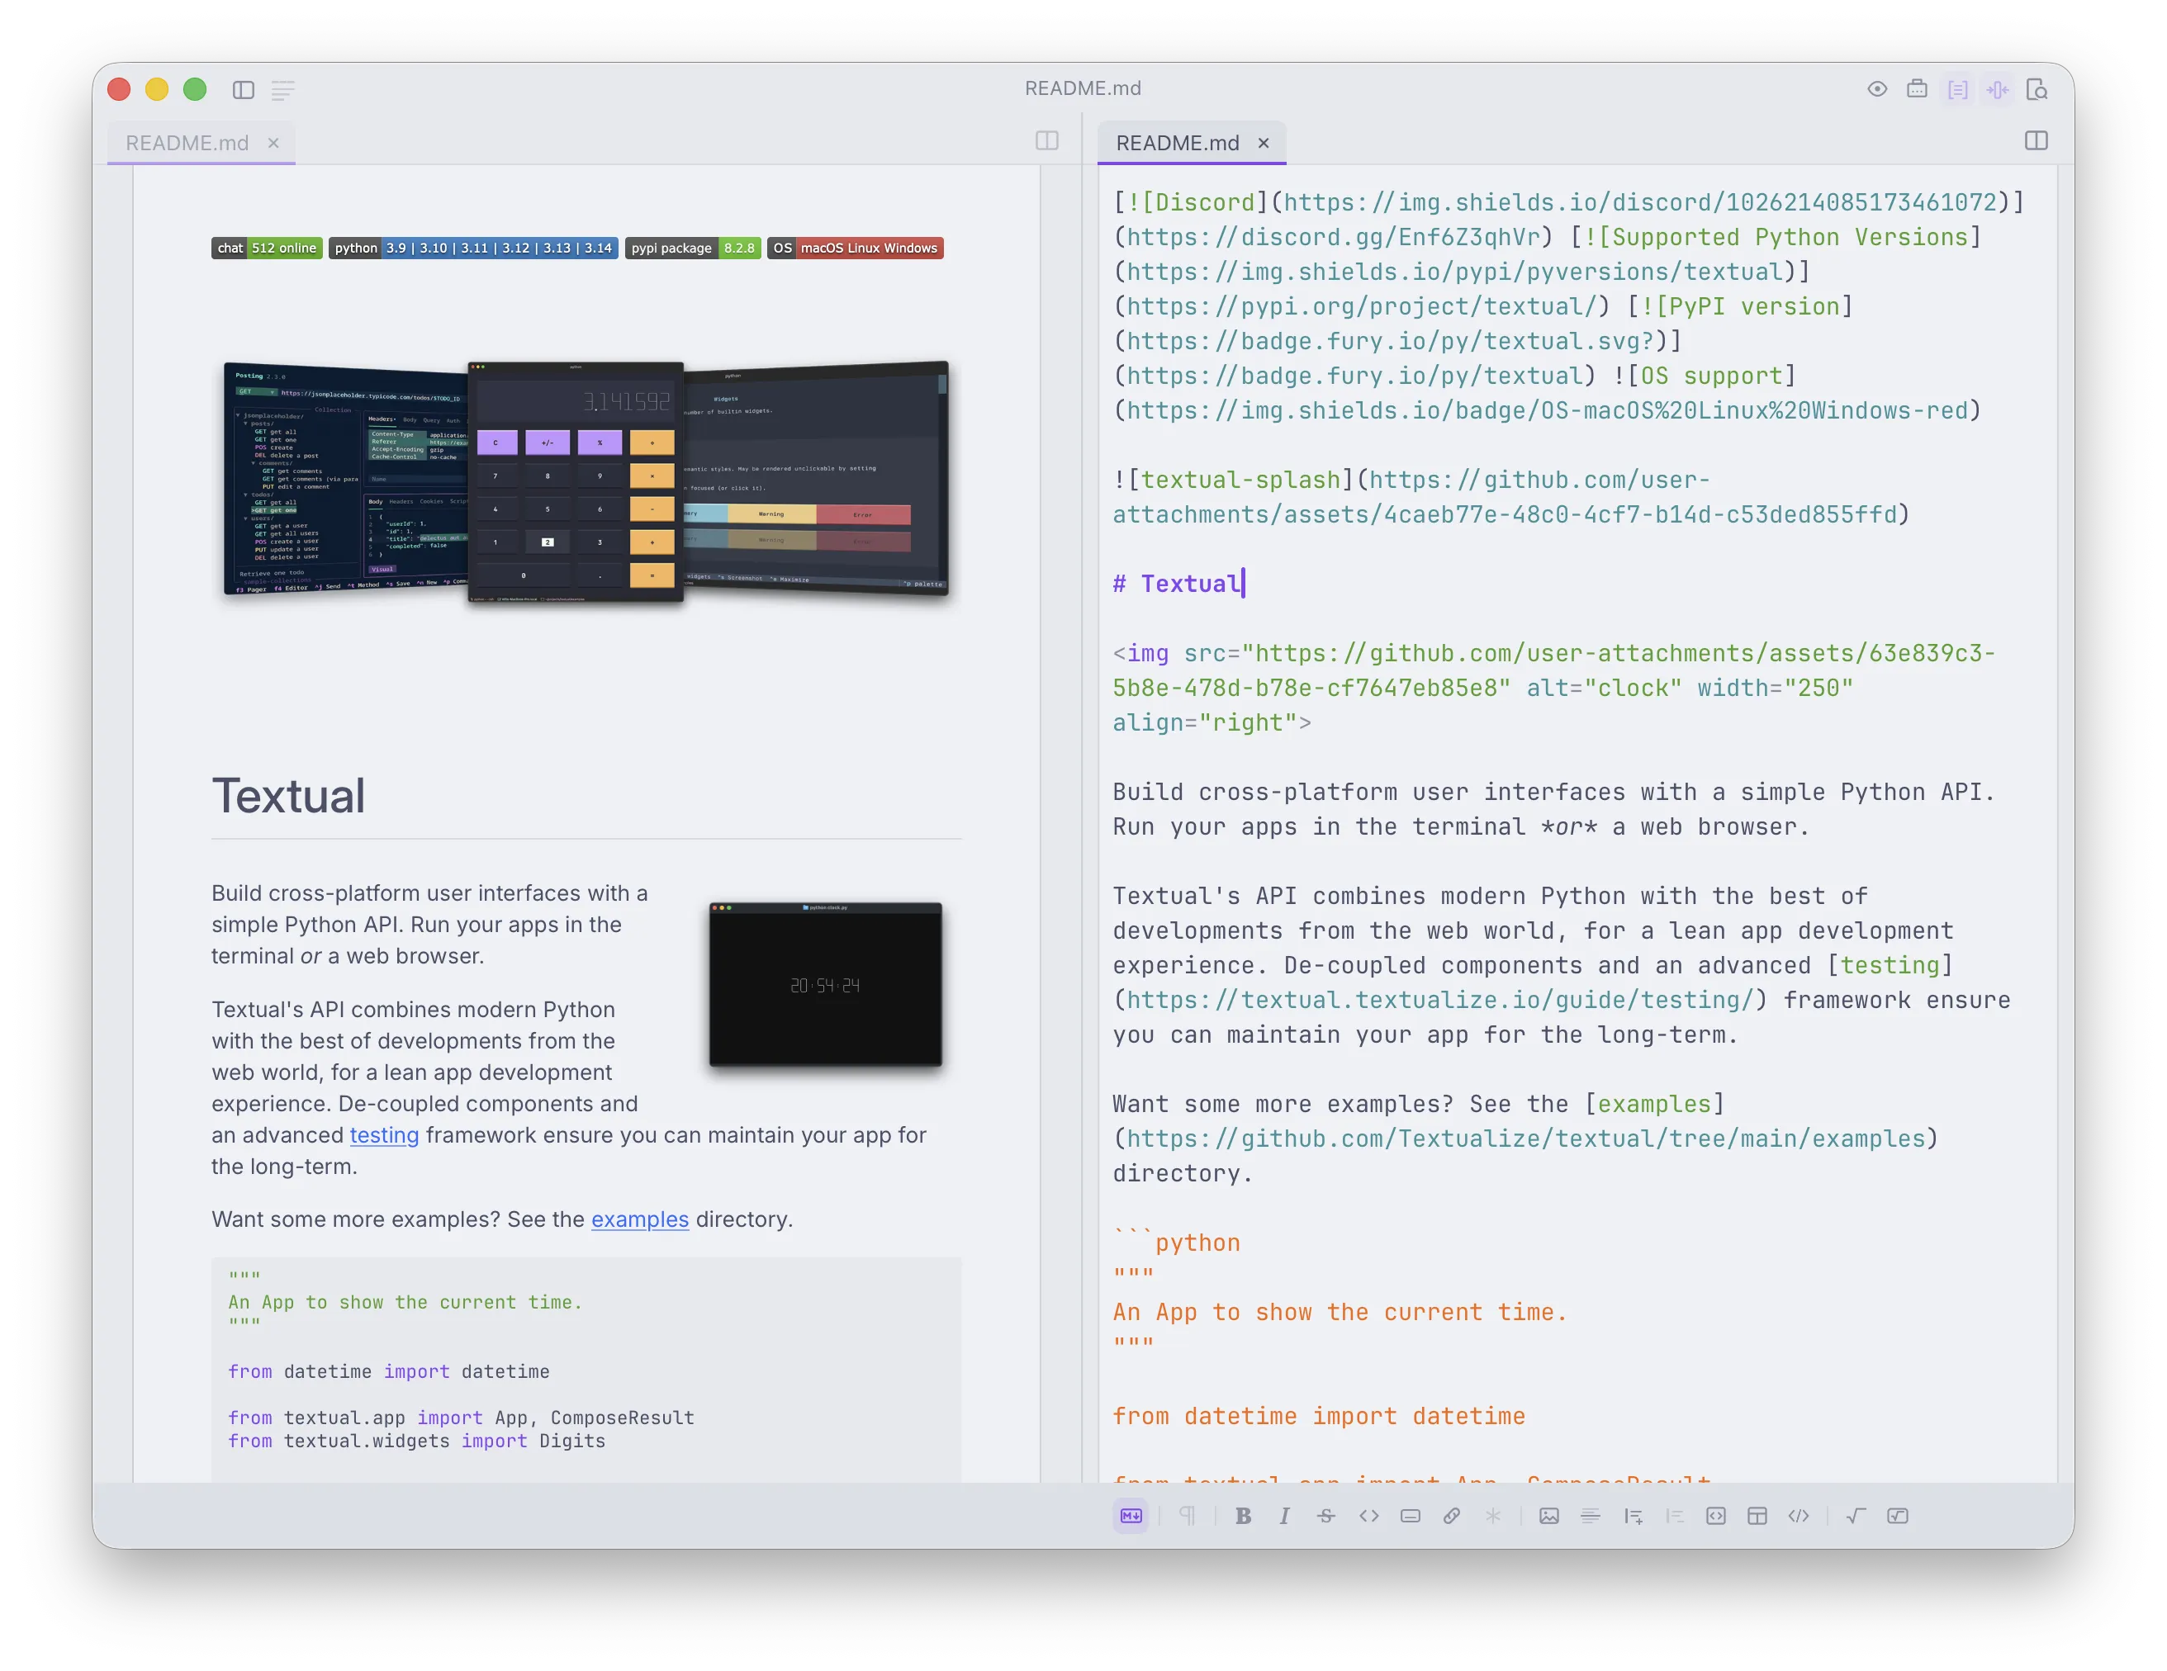The width and height of the screenshot is (2167, 1671).
Task: Toggle the centered column width mode
Action: tap(1998, 89)
